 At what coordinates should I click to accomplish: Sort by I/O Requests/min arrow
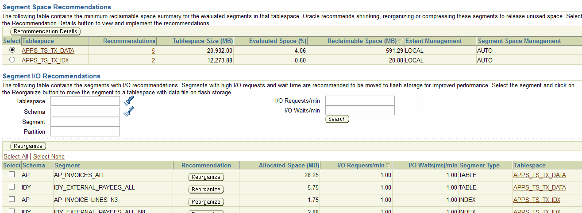click(388, 166)
